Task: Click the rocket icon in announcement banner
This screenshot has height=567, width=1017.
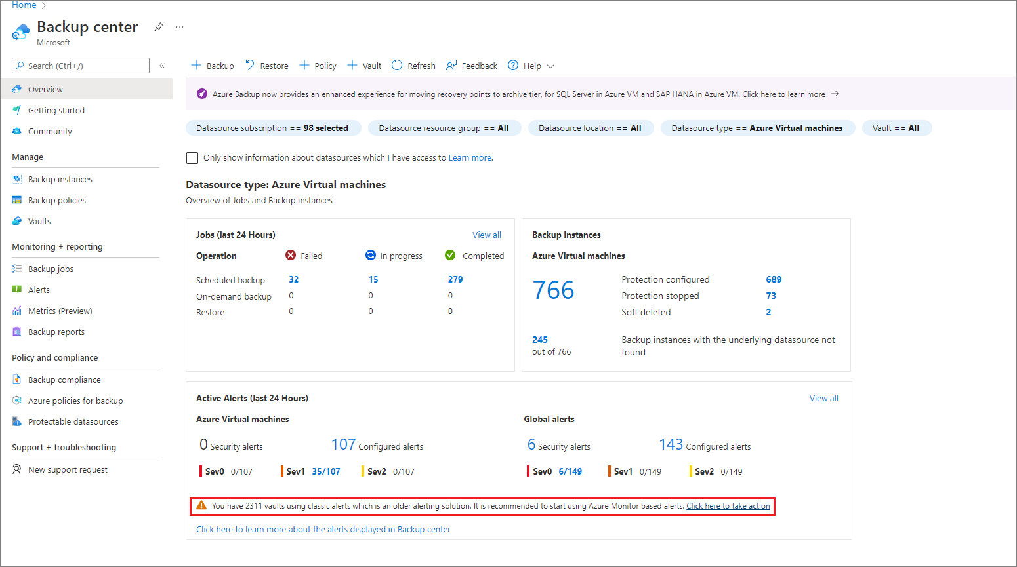Action: tap(202, 94)
